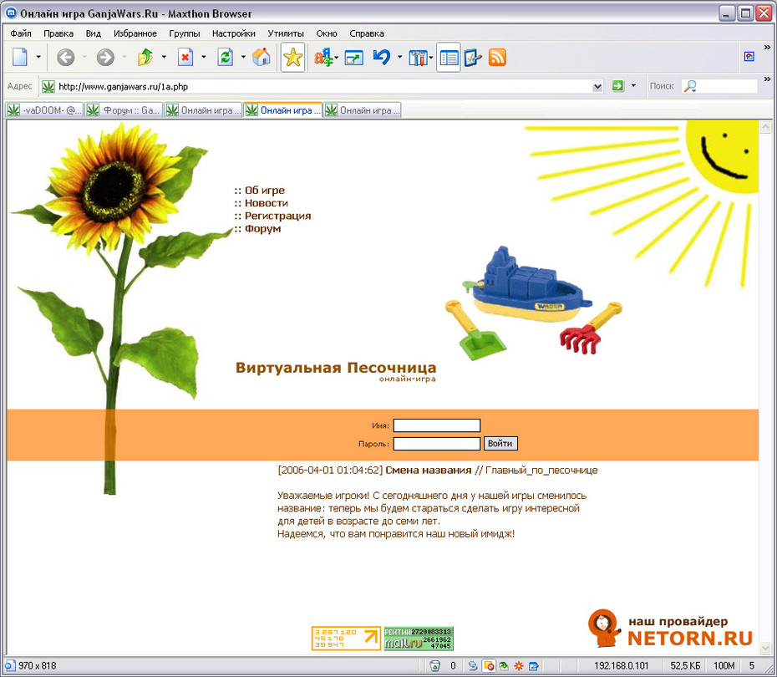Click the full-screen window icon with green arrow
Image resolution: width=777 pixels, height=677 pixels.
353,58
